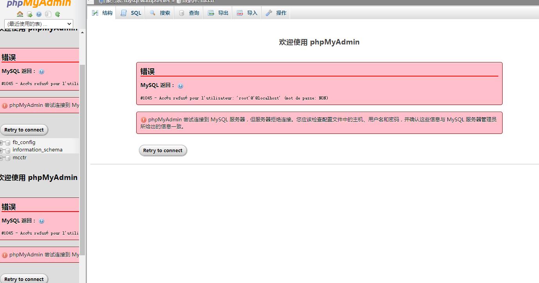The image size is (539, 283).
Task: Click the sidebar 欢迎使用 phpMyAdmin heading below the database tree
Action: click(38, 178)
